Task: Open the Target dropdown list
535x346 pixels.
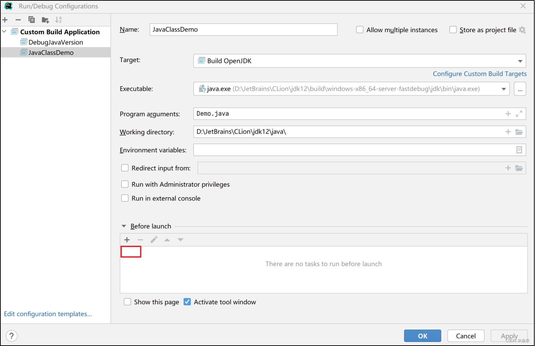Action: tap(520, 61)
